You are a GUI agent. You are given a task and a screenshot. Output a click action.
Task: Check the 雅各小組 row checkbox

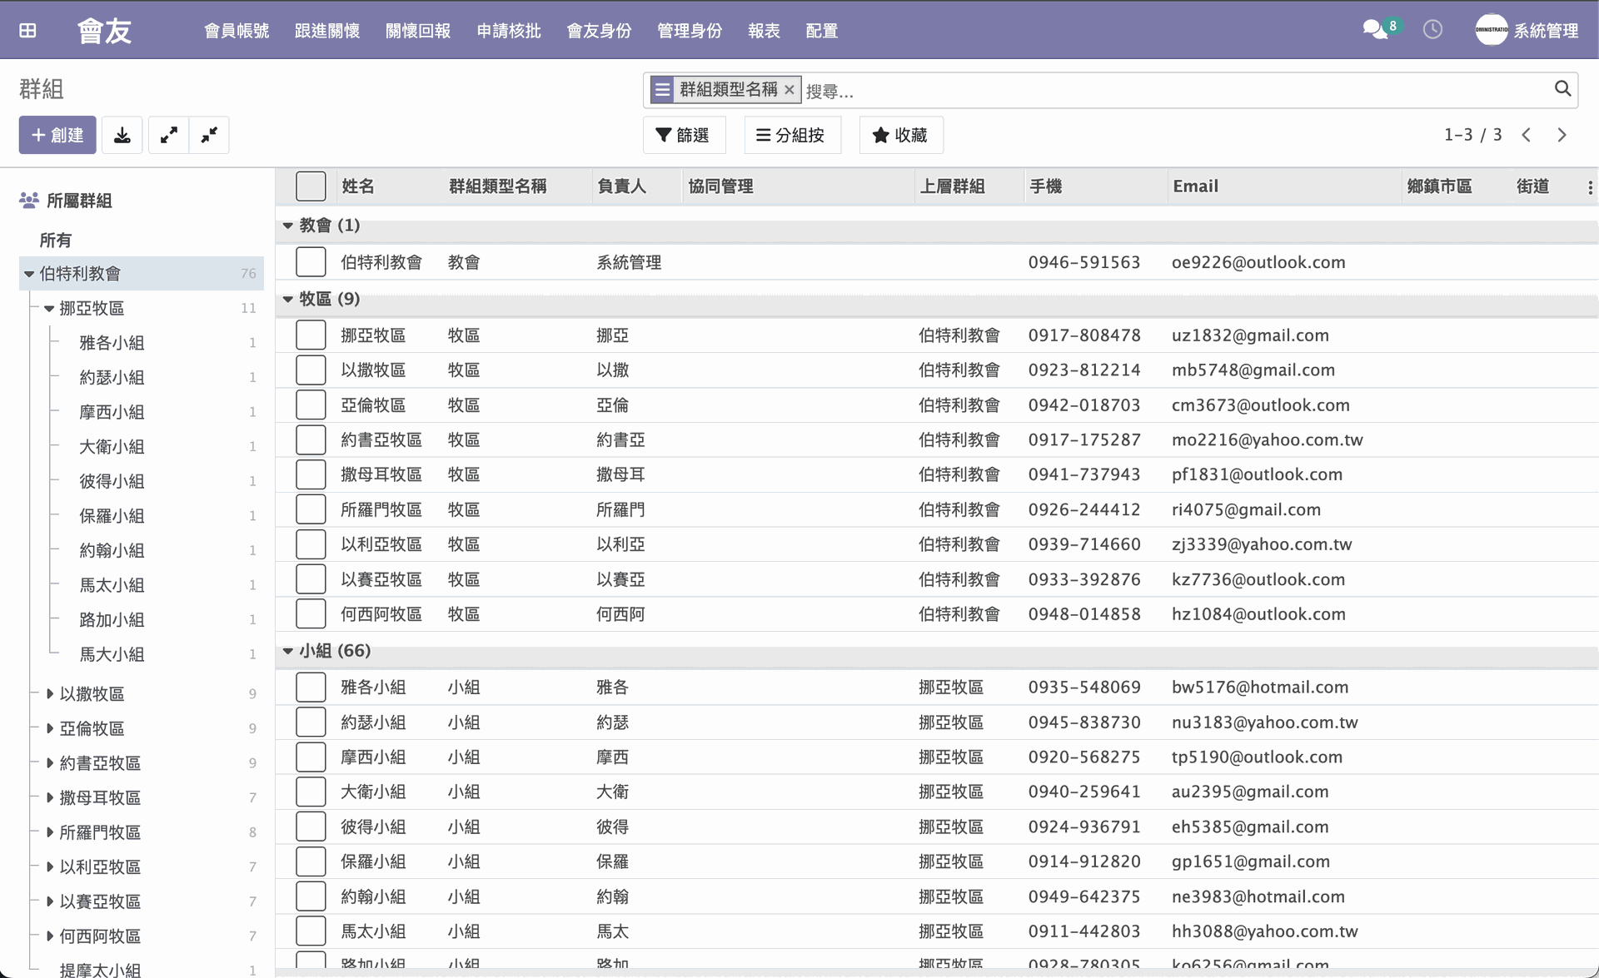(x=311, y=688)
